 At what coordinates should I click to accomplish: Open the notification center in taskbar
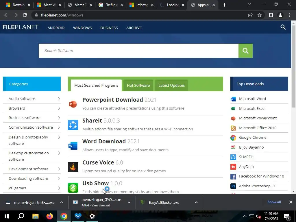(x=287, y=216)
